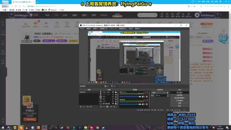Open OBS 停靠窗口(D) menu
The image size is (231, 130).
[x=104, y=29]
